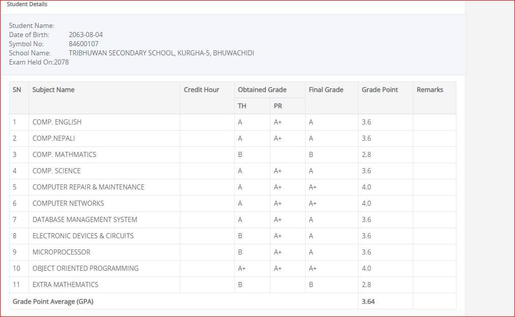Click the TH sub-column header

pyautogui.click(x=242, y=106)
